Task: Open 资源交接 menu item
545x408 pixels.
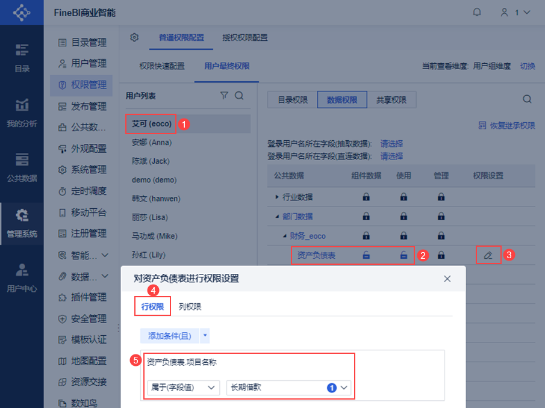Action: pyautogui.click(x=82, y=382)
